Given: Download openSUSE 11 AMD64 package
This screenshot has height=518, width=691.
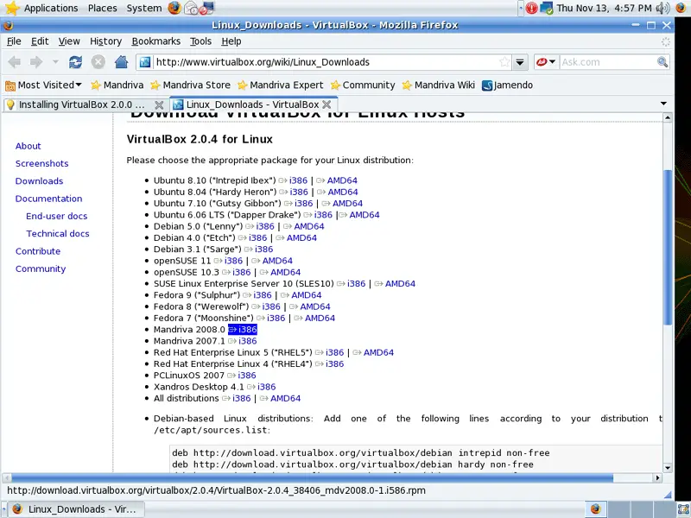Looking at the screenshot, I should (277, 261).
